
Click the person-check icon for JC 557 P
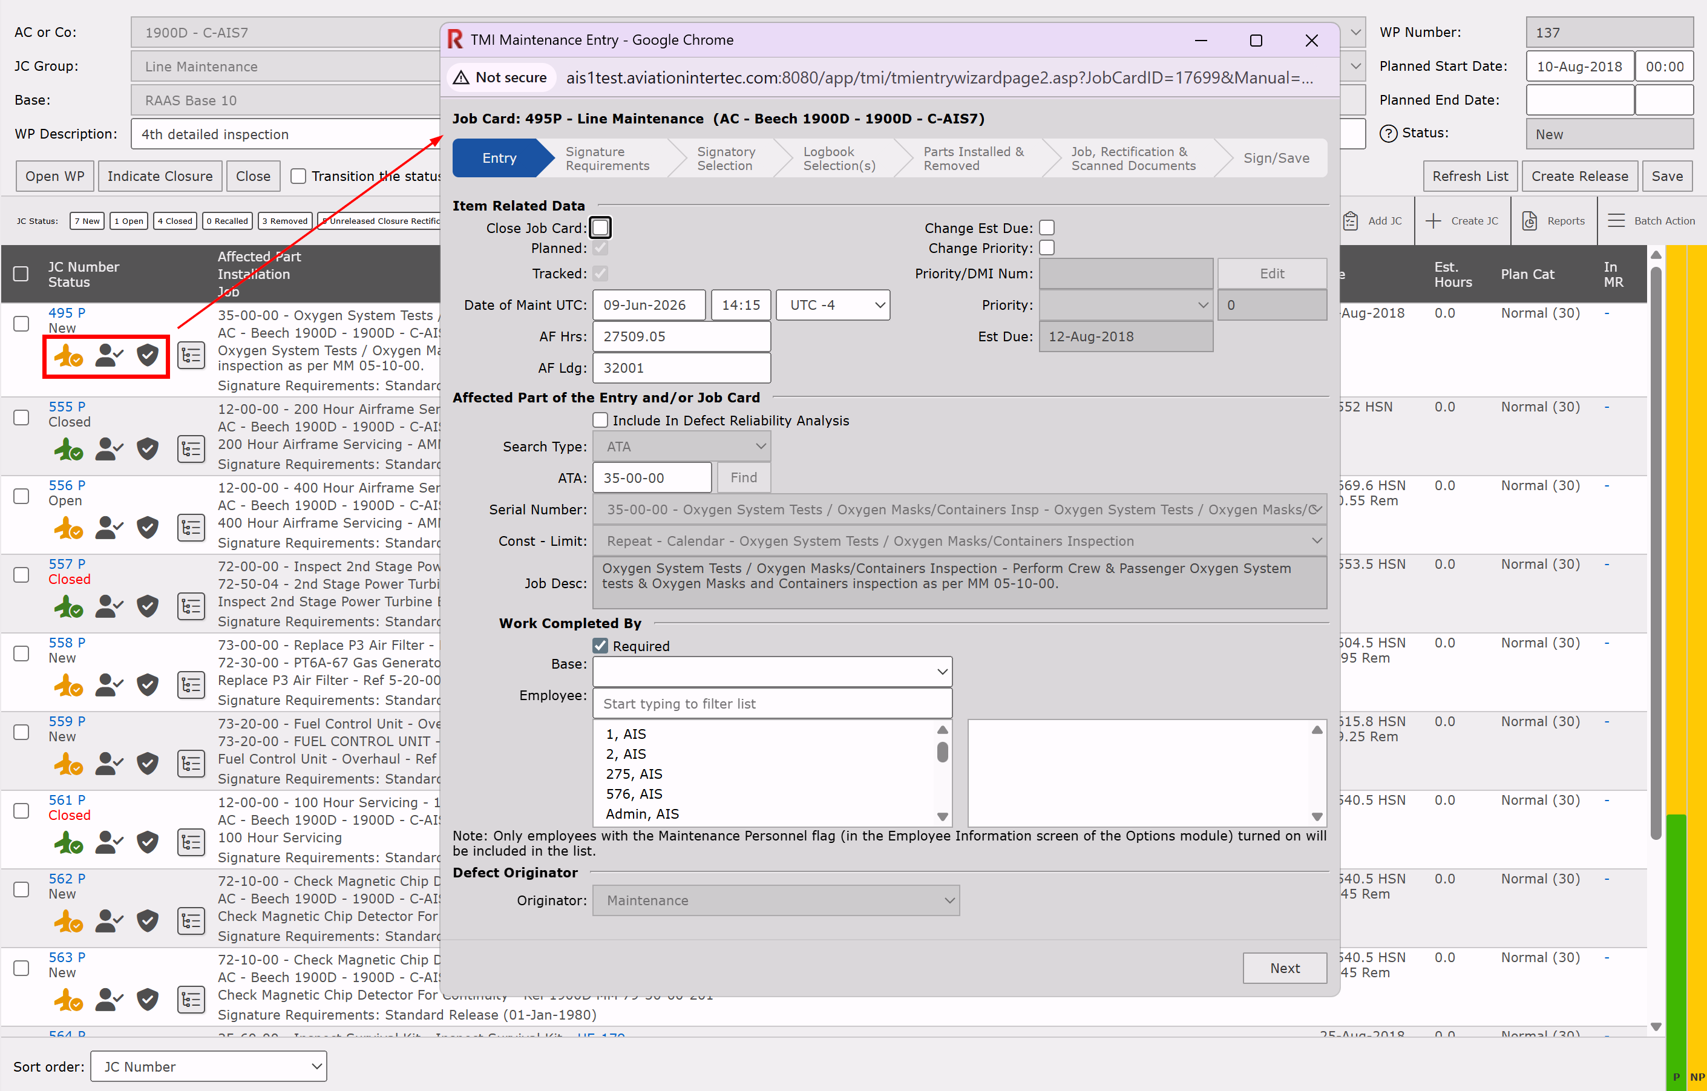point(109,606)
